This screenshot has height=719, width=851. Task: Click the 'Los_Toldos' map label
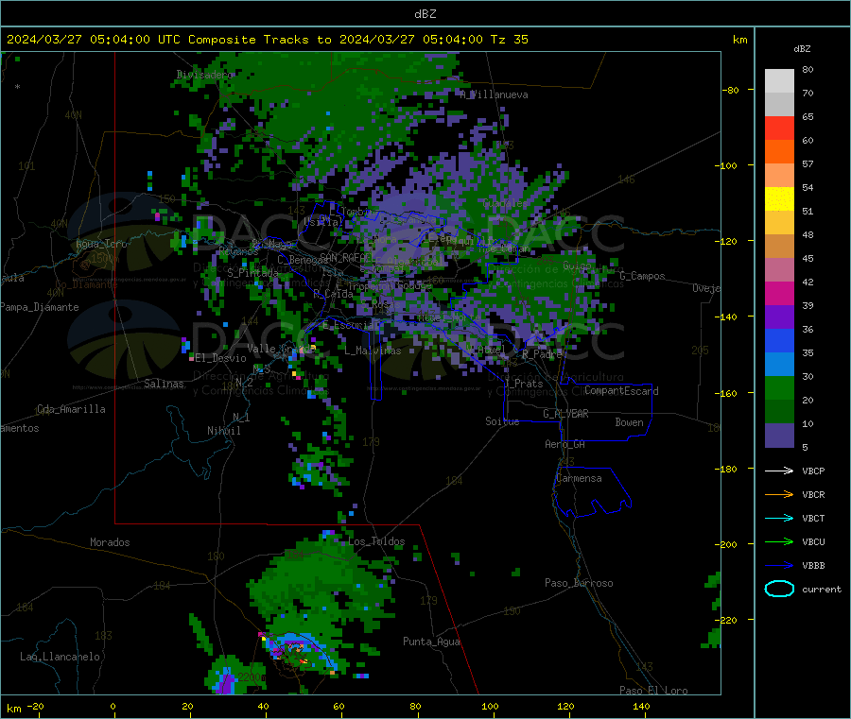coord(376,541)
